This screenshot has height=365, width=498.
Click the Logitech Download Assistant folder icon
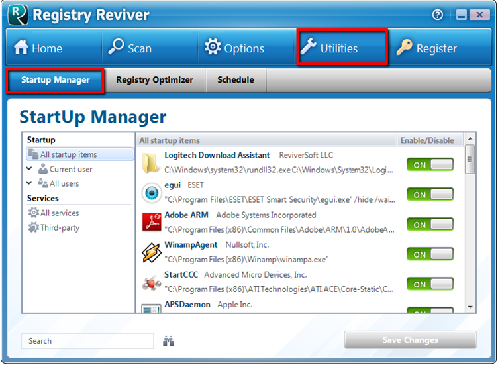click(x=152, y=162)
